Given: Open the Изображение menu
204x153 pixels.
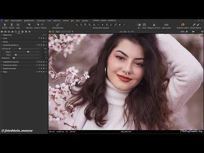Looking at the screenshot, I should click(29, 21).
